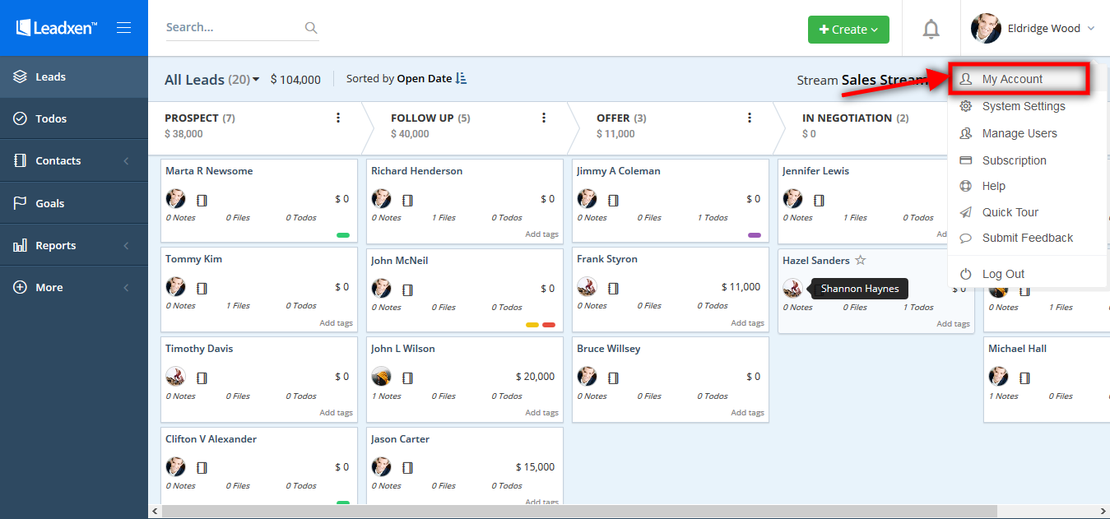Open FOLLOW UP column options menu

click(544, 118)
